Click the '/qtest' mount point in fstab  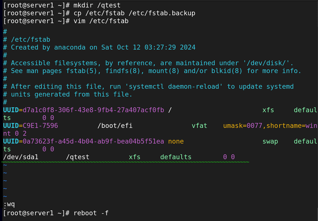[x=78, y=157]
